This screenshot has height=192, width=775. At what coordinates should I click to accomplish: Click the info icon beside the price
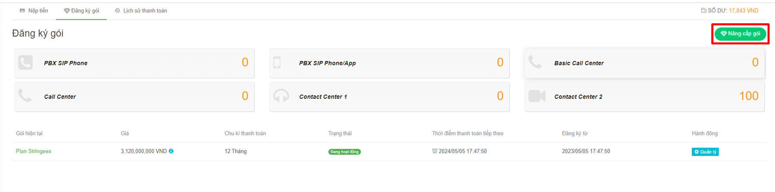pyautogui.click(x=171, y=151)
